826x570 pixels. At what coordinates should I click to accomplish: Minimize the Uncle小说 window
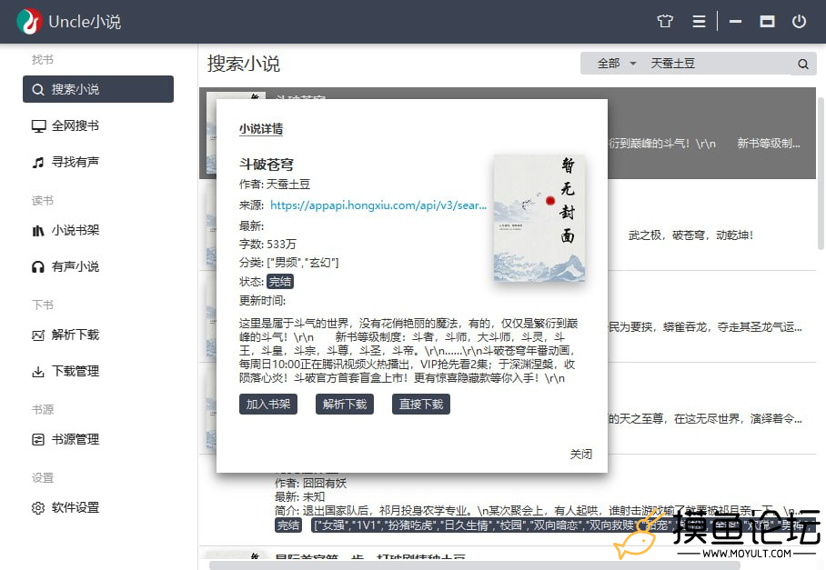(735, 22)
